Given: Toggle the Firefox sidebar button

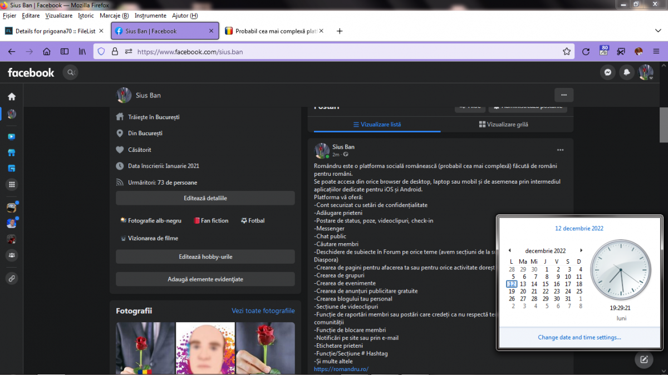Looking at the screenshot, I should click(x=65, y=52).
